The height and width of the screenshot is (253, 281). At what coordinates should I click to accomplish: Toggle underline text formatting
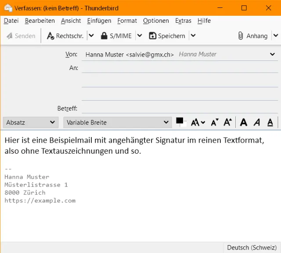click(x=270, y=123)
